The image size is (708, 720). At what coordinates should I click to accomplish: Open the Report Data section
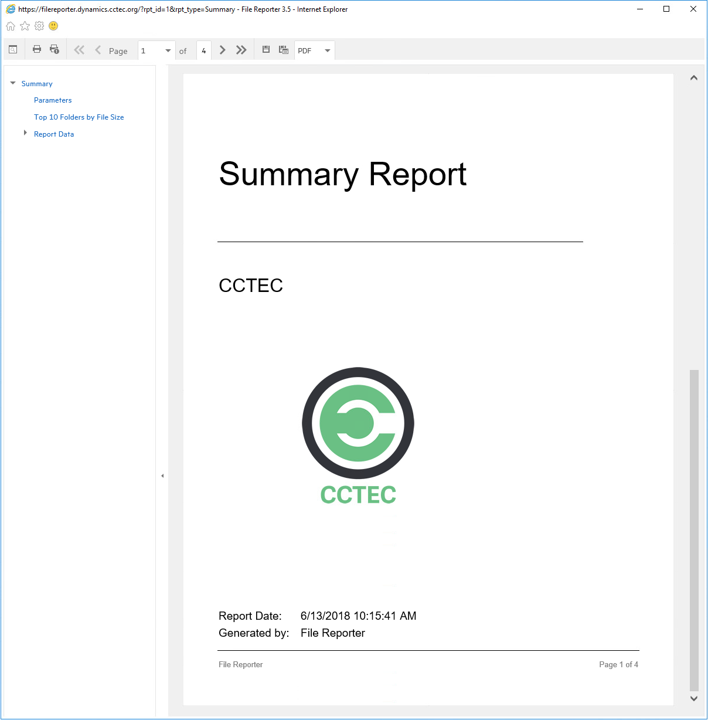pyautogui.click(x=54, y=134)
